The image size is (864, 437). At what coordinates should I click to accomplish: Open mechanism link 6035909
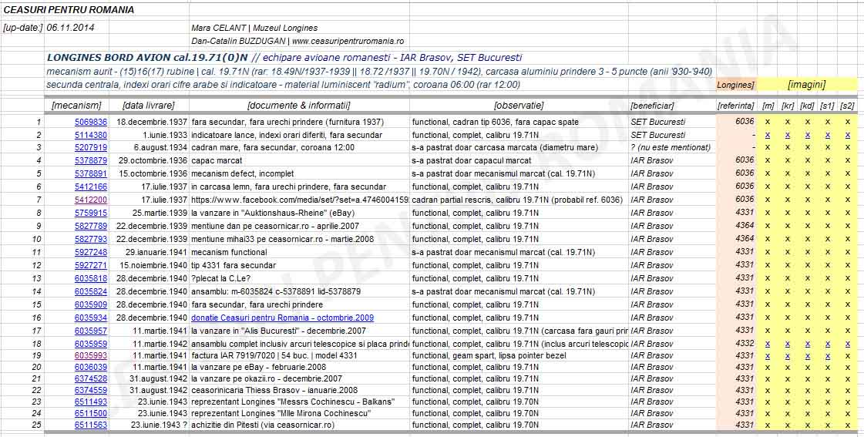(x=91, y=304)
